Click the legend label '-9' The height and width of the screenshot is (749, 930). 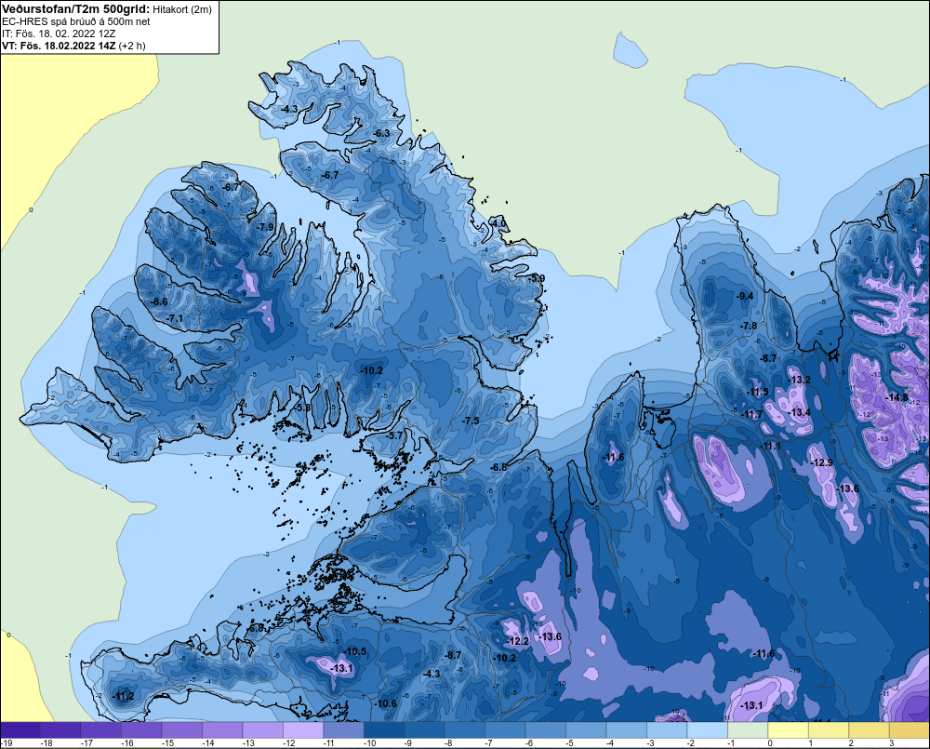pyautogui.click(x=410, y=743)
